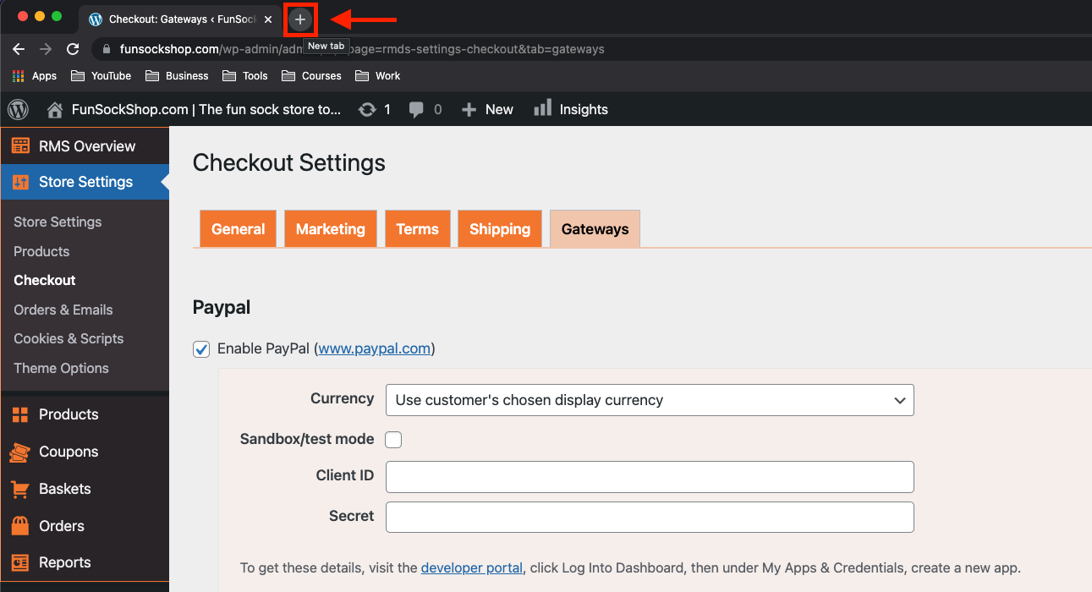
Task: Open the Work bookmarks folder
Action: point(378,76)
